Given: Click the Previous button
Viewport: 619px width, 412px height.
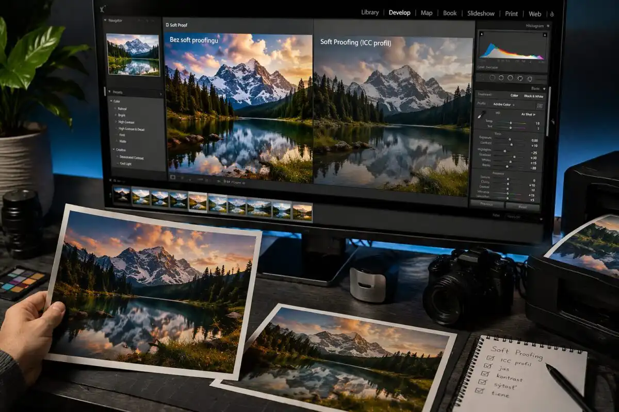Looking at the screenshot, I should [487, 204].
